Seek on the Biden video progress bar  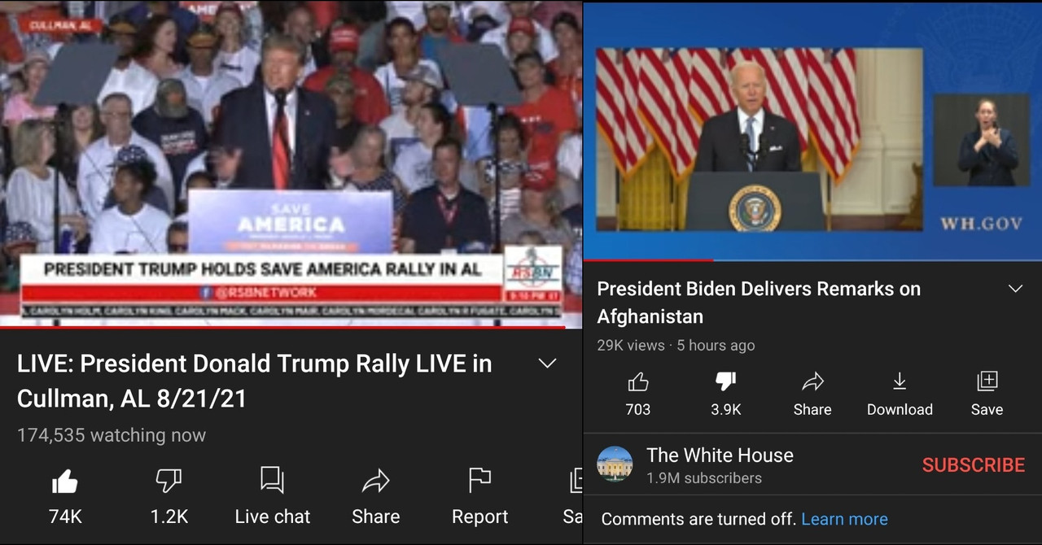click(x=812, y=260)
